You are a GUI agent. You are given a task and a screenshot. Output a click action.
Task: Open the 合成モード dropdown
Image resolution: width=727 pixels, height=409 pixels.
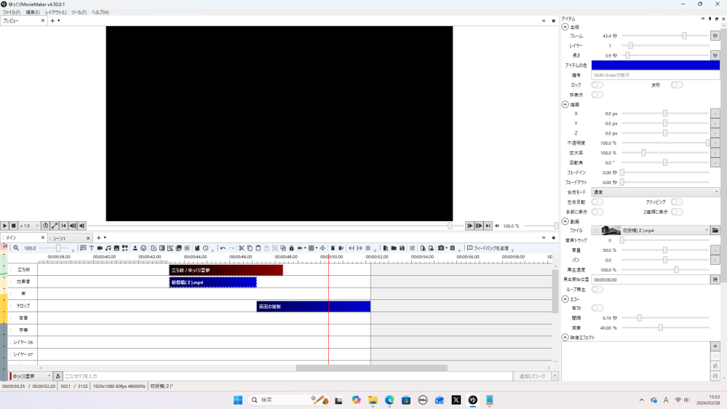pyautogui.click(x=655, y=192)
